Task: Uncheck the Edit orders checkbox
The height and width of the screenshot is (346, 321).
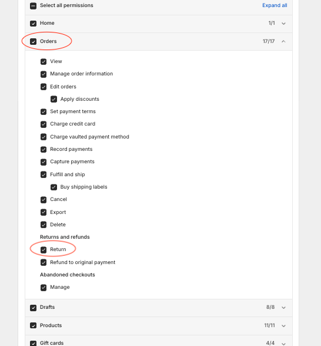Action: point(44,87)
